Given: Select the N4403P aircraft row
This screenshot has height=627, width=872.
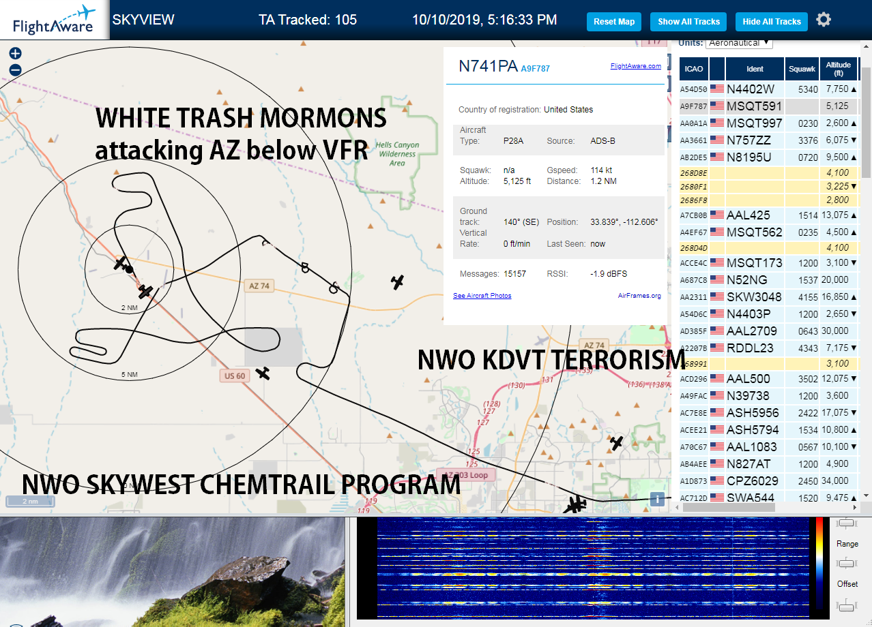Looking at the screenshot, I should pyautogui.click(x=768, y=314).
